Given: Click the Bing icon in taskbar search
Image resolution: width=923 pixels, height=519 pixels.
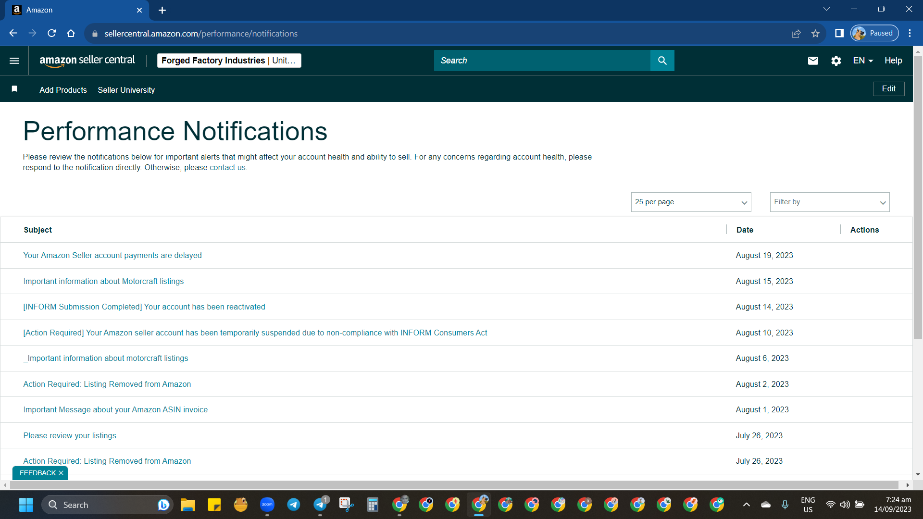Looking at the screenshot, I should click(163, 505).
